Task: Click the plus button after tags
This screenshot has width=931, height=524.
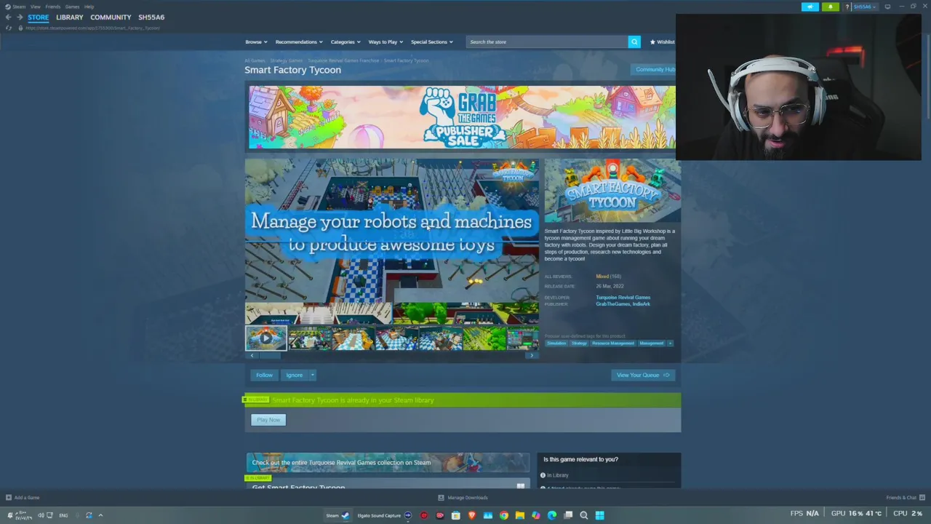Action: (670, 343)
